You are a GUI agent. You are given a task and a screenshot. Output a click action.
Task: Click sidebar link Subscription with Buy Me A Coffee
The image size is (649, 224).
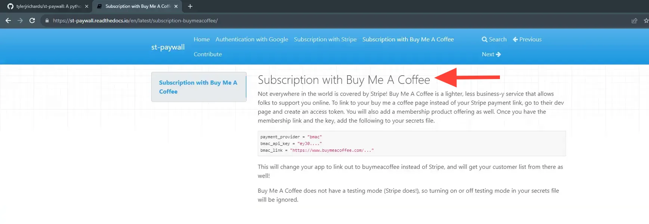[x=198, y=87]
